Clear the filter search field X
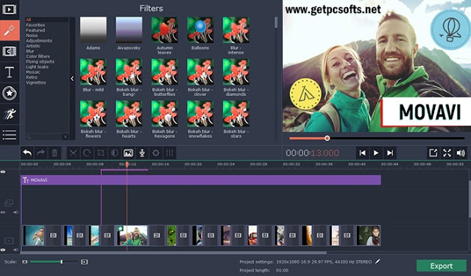Screen dimensions: 471x276 tap(65, 137)
